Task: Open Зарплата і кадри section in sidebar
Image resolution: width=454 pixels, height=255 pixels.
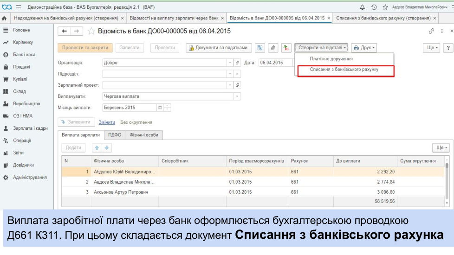Action: [30, 128]
